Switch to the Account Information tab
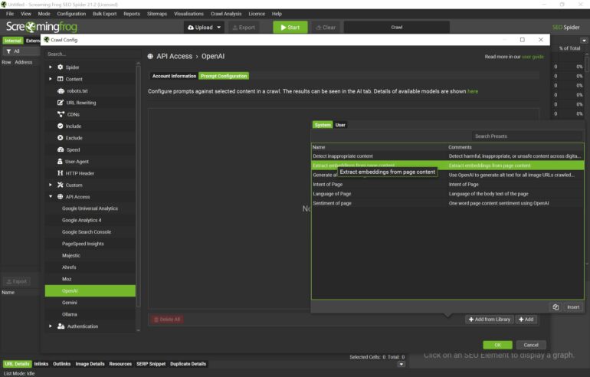 (x=174, y=76)
